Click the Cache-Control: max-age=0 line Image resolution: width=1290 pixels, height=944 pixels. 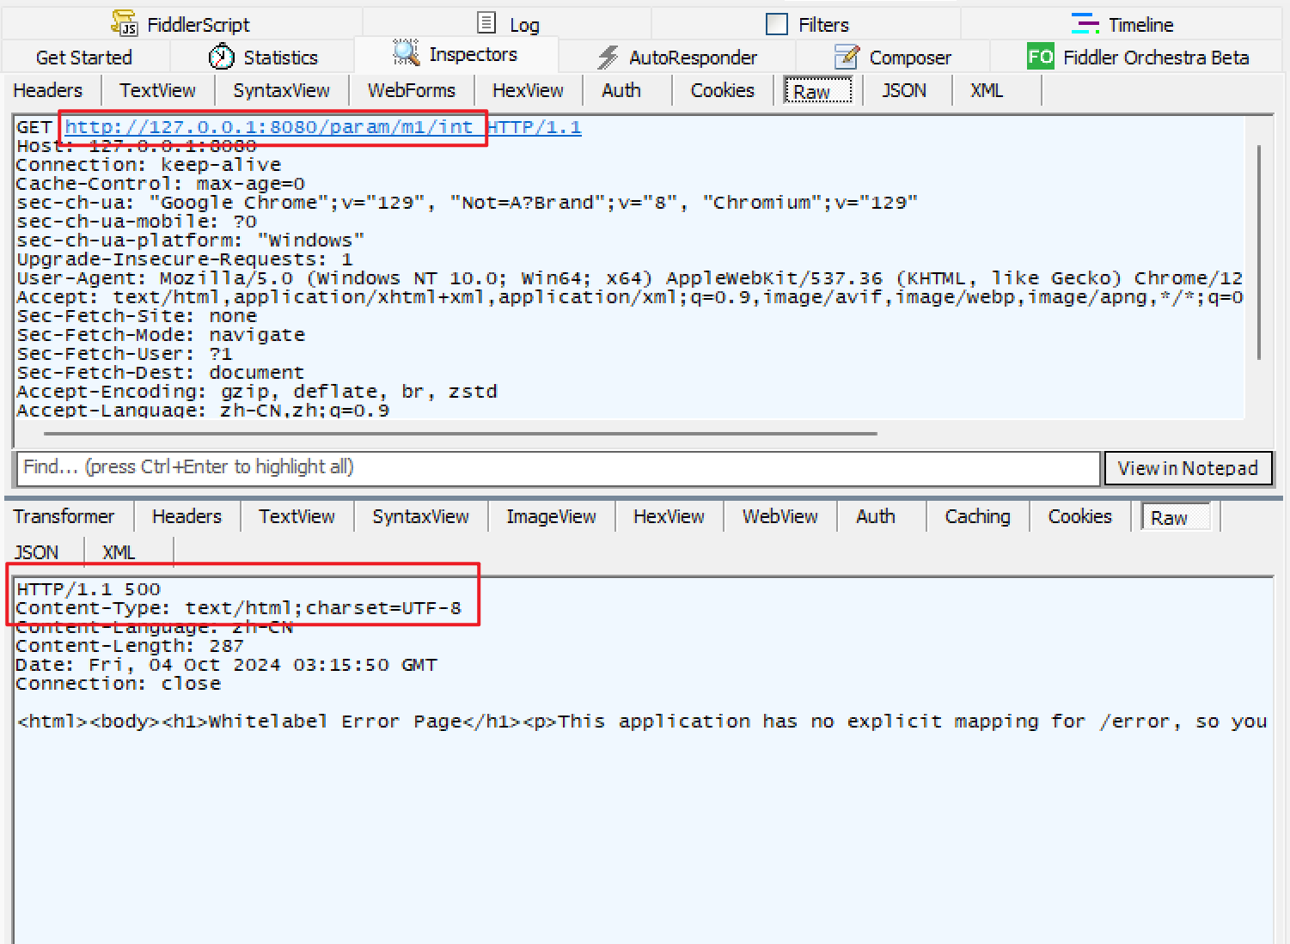[161, 184]
